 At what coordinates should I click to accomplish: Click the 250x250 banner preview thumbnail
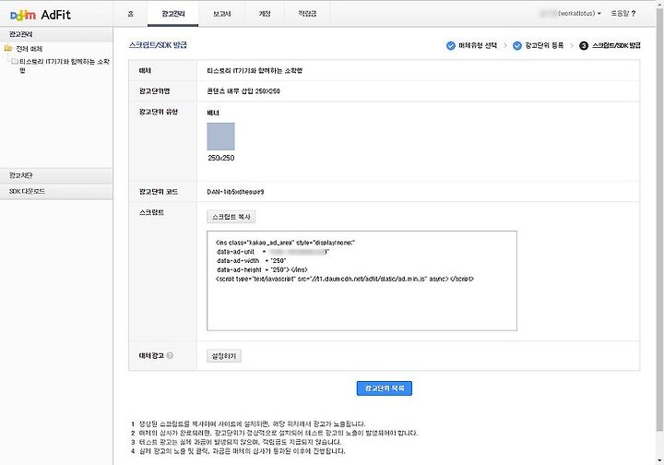click(x=220, y=137)
